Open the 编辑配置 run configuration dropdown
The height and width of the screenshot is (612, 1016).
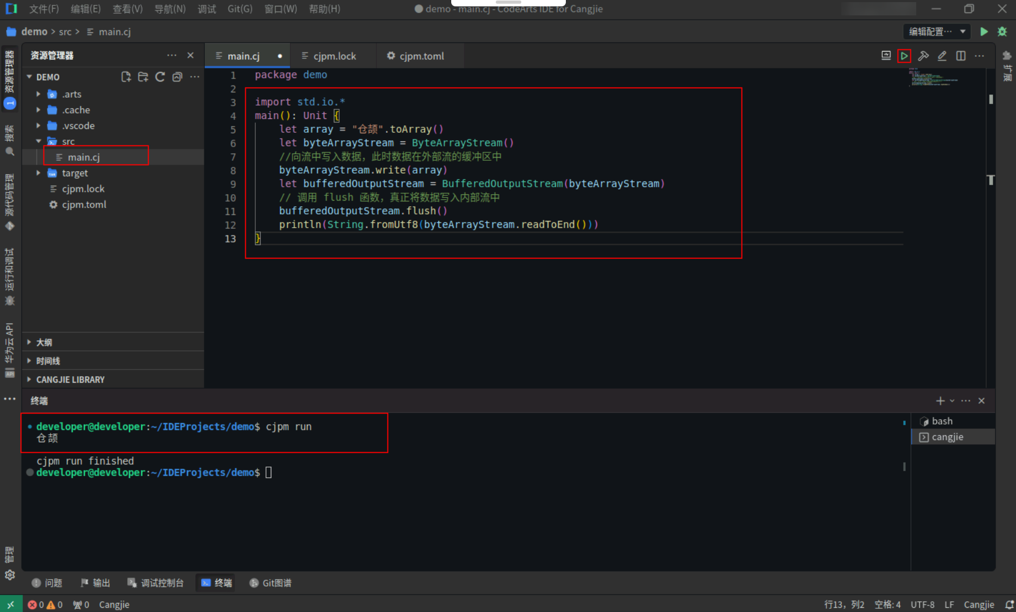point(937,31)
